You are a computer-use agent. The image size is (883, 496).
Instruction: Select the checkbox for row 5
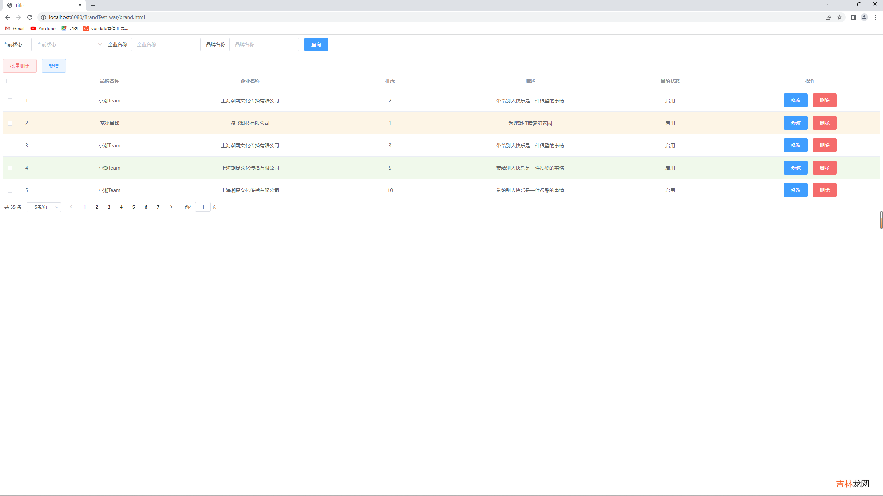click(x=10, y=190)
